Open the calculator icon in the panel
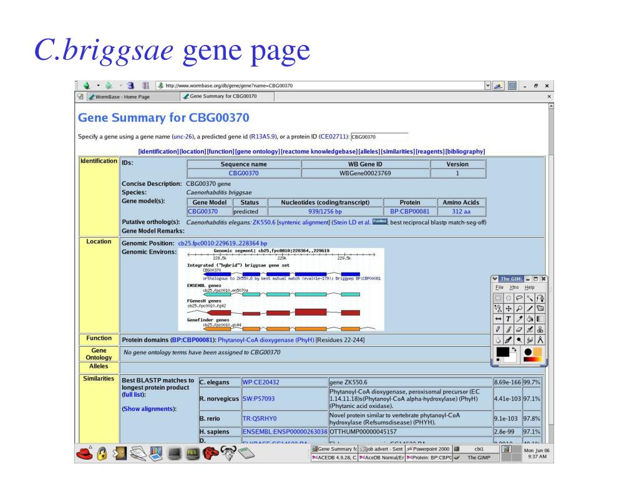Screen dimensions: 639x479 coord(246,453)
